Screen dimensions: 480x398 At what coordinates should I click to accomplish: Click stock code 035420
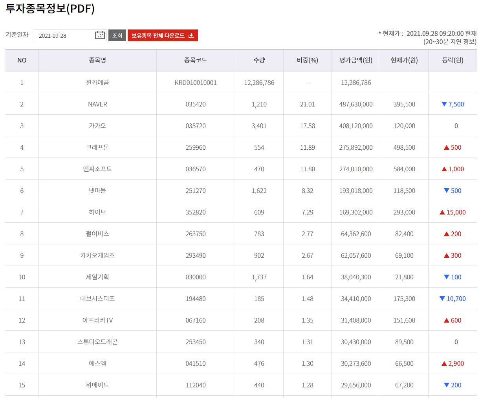click(196, 104)
